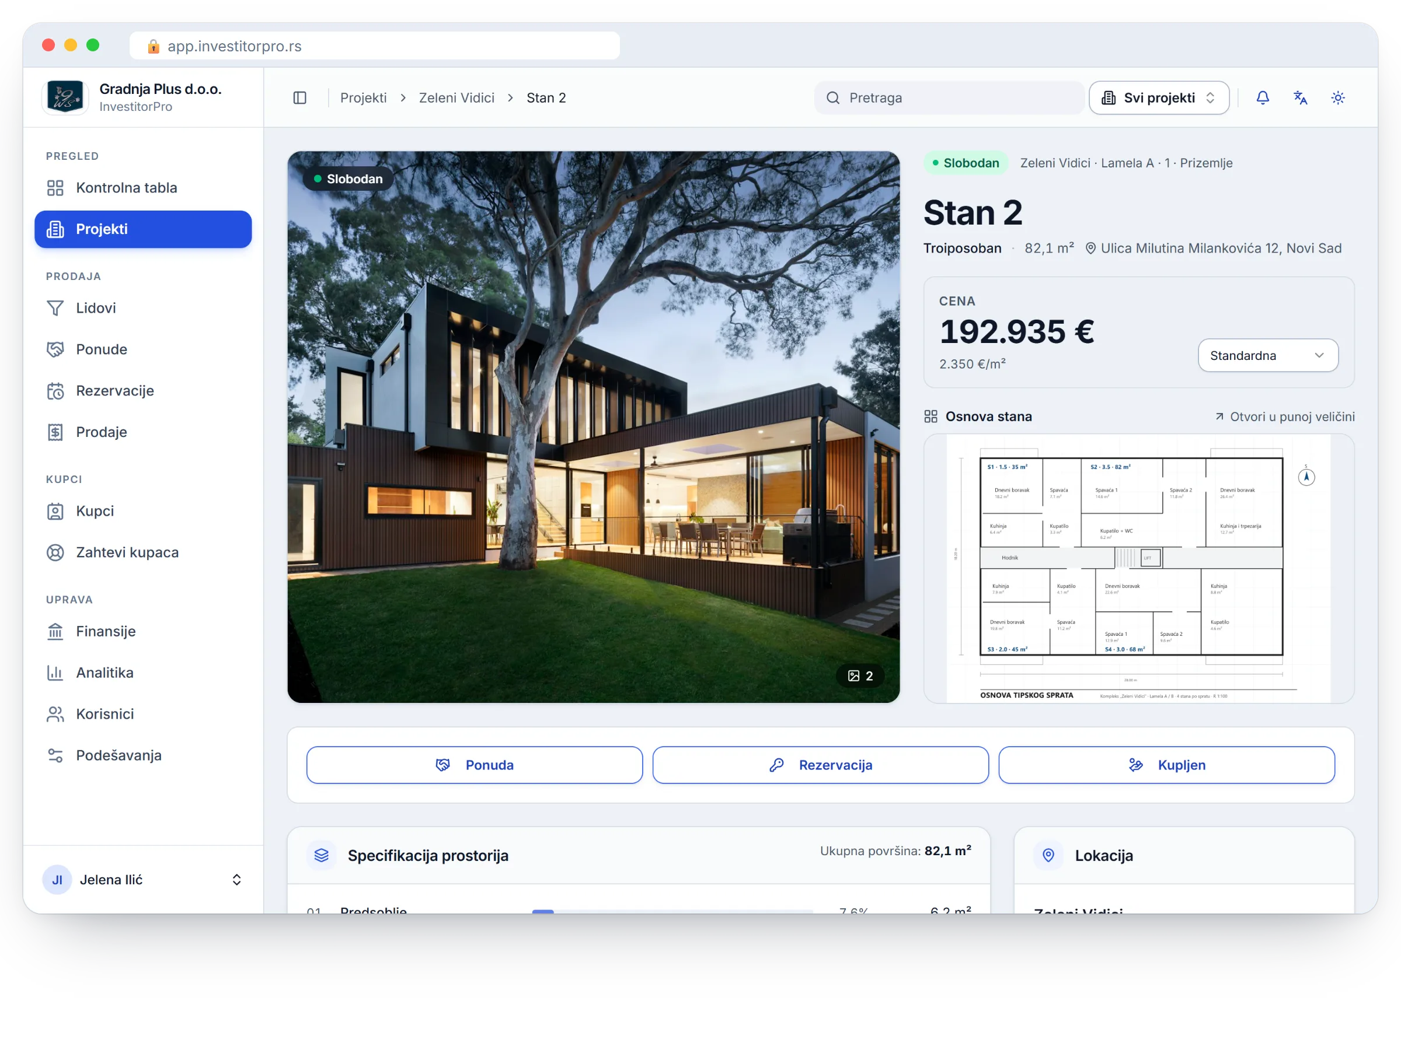Open Podešavanja settings
Screen dimensions: 1401x1050
(x=143, y=755)
